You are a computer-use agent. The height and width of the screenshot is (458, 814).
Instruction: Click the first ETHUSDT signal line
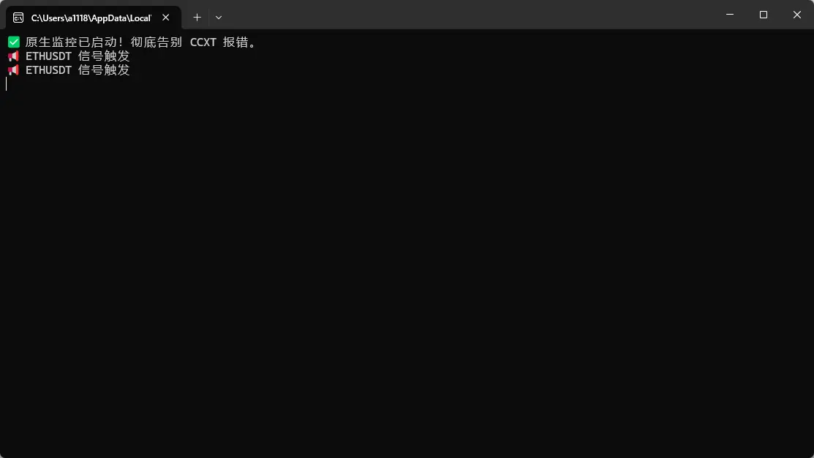coord(78,56)
